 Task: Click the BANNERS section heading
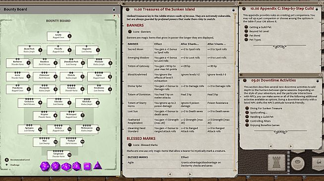click(135, 25)
